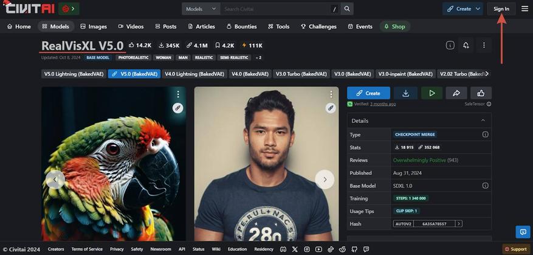Open the X (Twitter) footer icon
Screen dimensions: 533x255
tap(295, 249)
